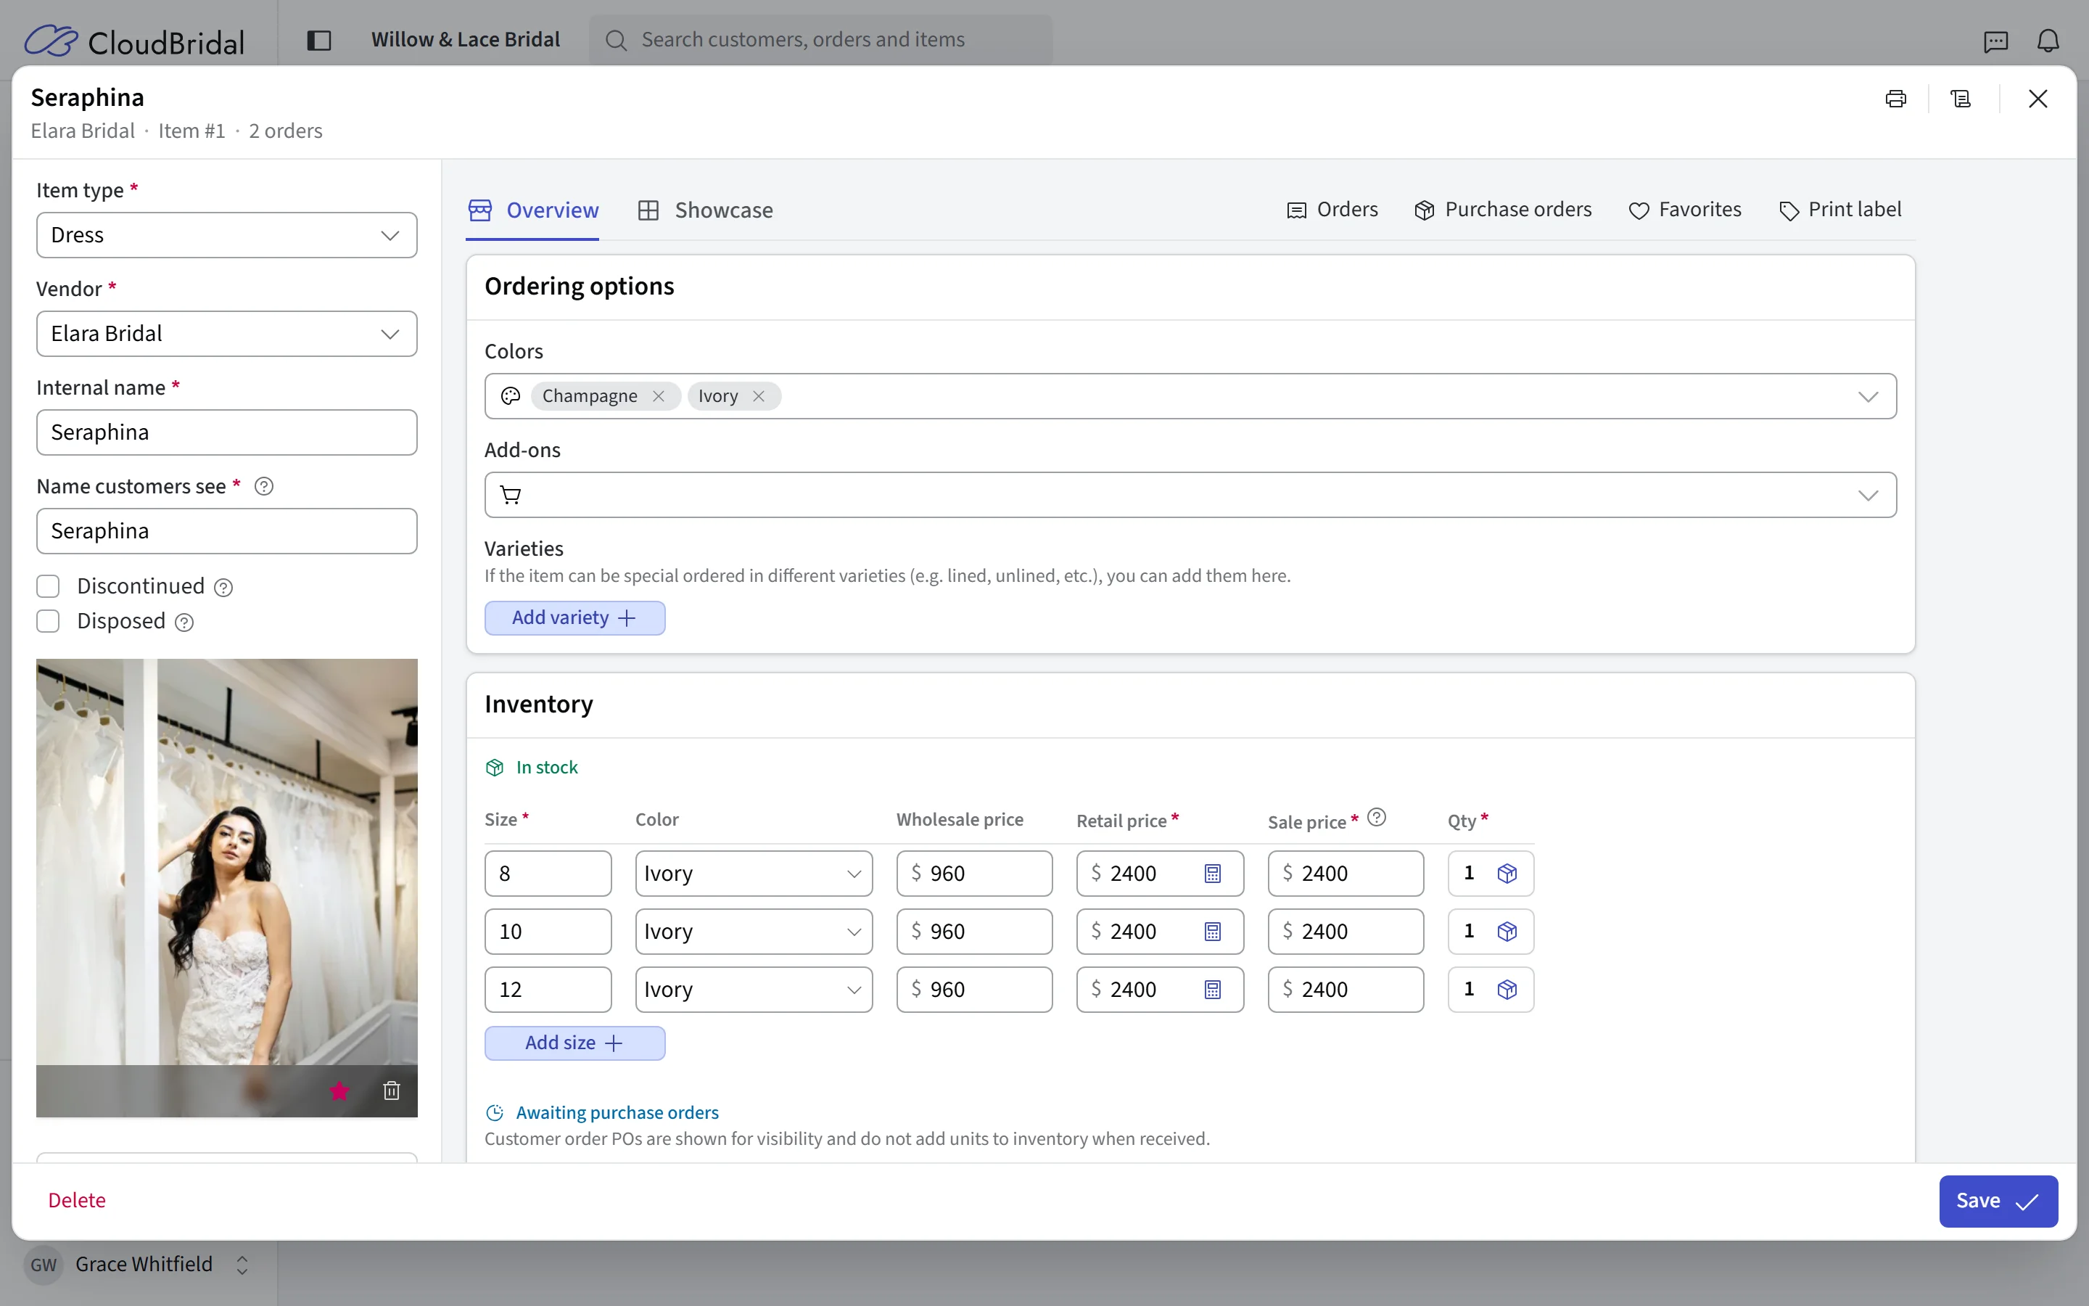Viewport: 2089px width, 1306px height.
Task: Click the Seraphina dress photo thumbnail
Action: click(x=226, y=887)
